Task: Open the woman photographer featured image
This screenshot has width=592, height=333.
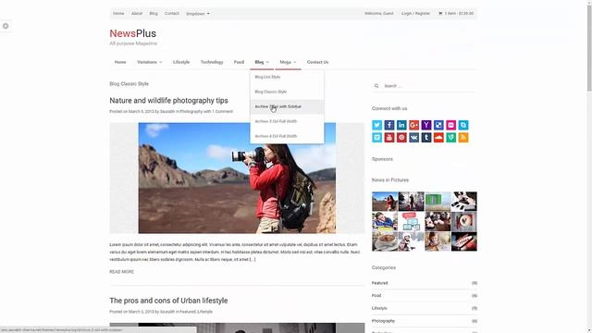Action: click(237, 178)
